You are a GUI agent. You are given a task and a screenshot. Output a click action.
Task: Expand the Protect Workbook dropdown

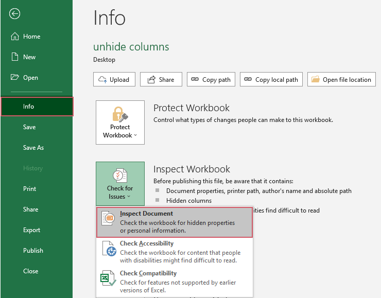pyautogui.click(x=120, y=122)
